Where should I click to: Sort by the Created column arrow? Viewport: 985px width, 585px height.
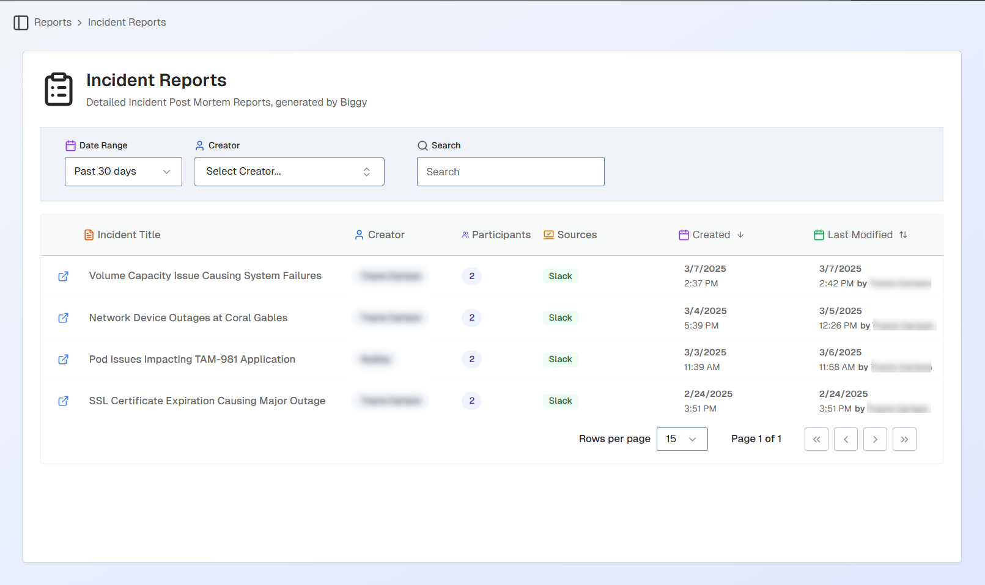tap(740, 235)
